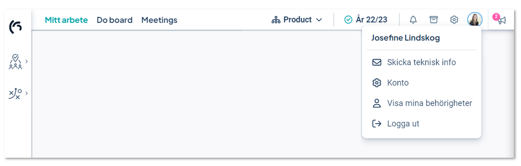The image size is (521, 166).
Task: Click the user profile avatar
Action: (x=475, y=20)
